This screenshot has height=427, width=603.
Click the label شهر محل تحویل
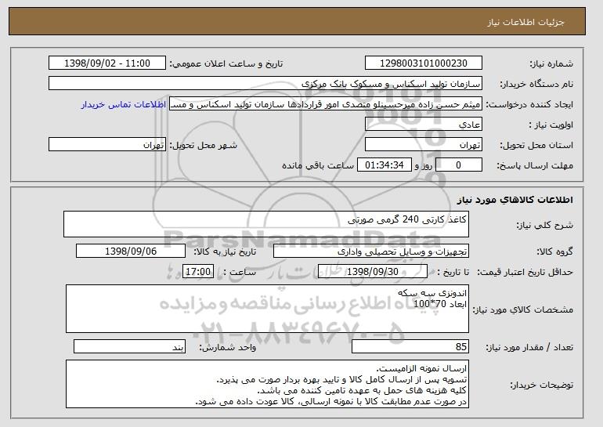204,145
